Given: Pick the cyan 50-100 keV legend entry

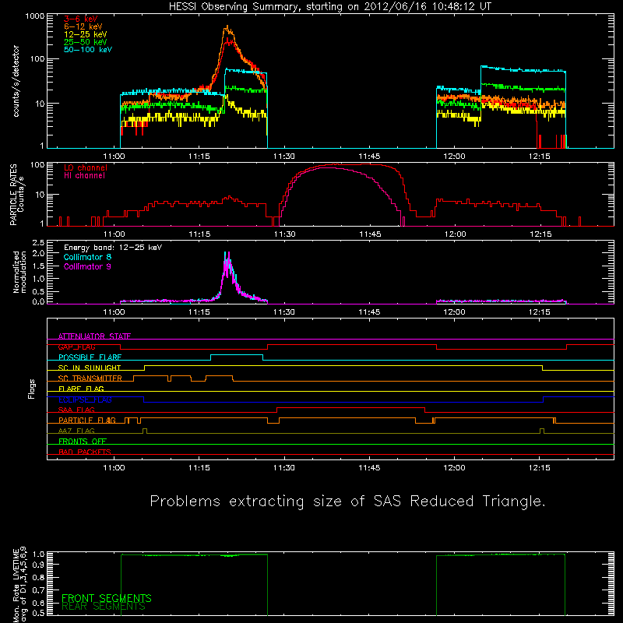Looking at the screenshot, I should [x=88, y=50].
